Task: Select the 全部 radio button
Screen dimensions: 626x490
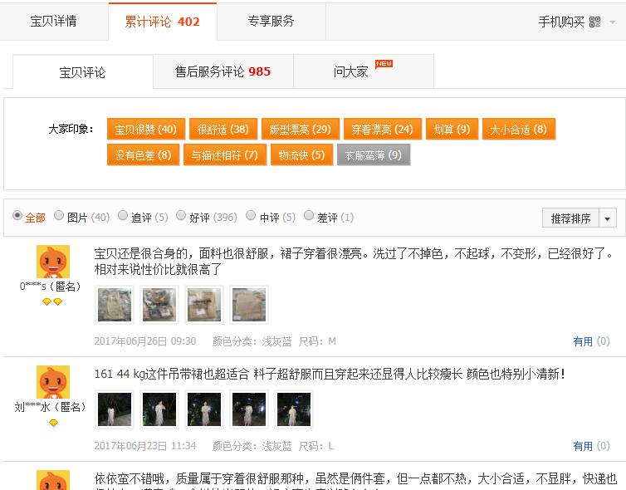Action: click(17, 216)
